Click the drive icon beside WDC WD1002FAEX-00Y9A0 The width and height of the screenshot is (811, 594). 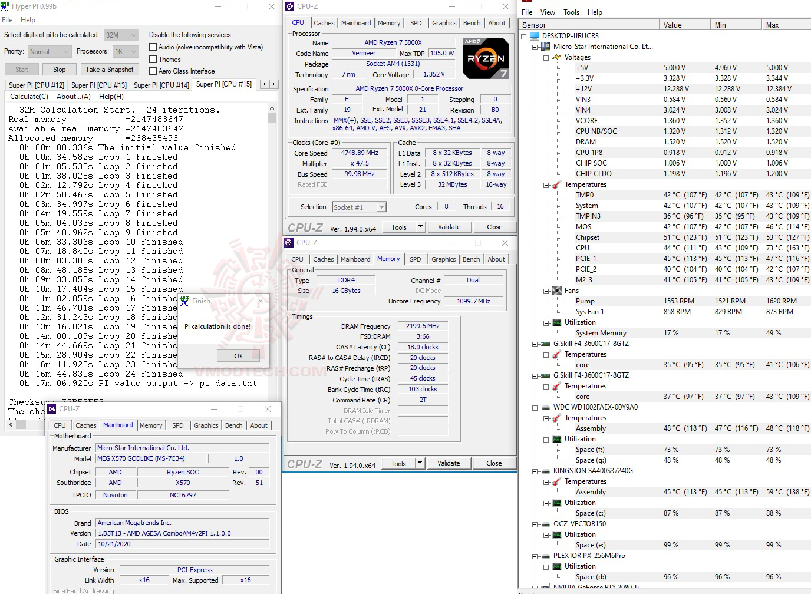tap(546, 407)
